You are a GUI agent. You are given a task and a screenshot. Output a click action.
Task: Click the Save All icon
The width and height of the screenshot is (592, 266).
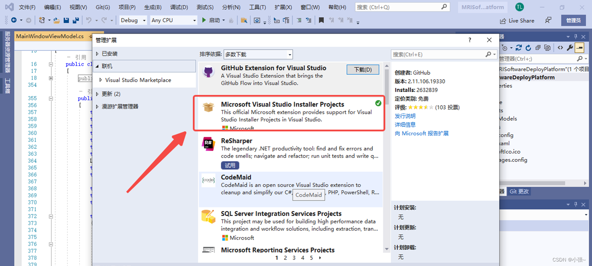pyautogui.click(x=76, y=20)
